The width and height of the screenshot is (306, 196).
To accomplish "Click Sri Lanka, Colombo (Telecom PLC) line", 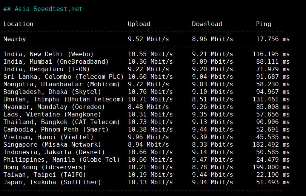I will [63, 77].
